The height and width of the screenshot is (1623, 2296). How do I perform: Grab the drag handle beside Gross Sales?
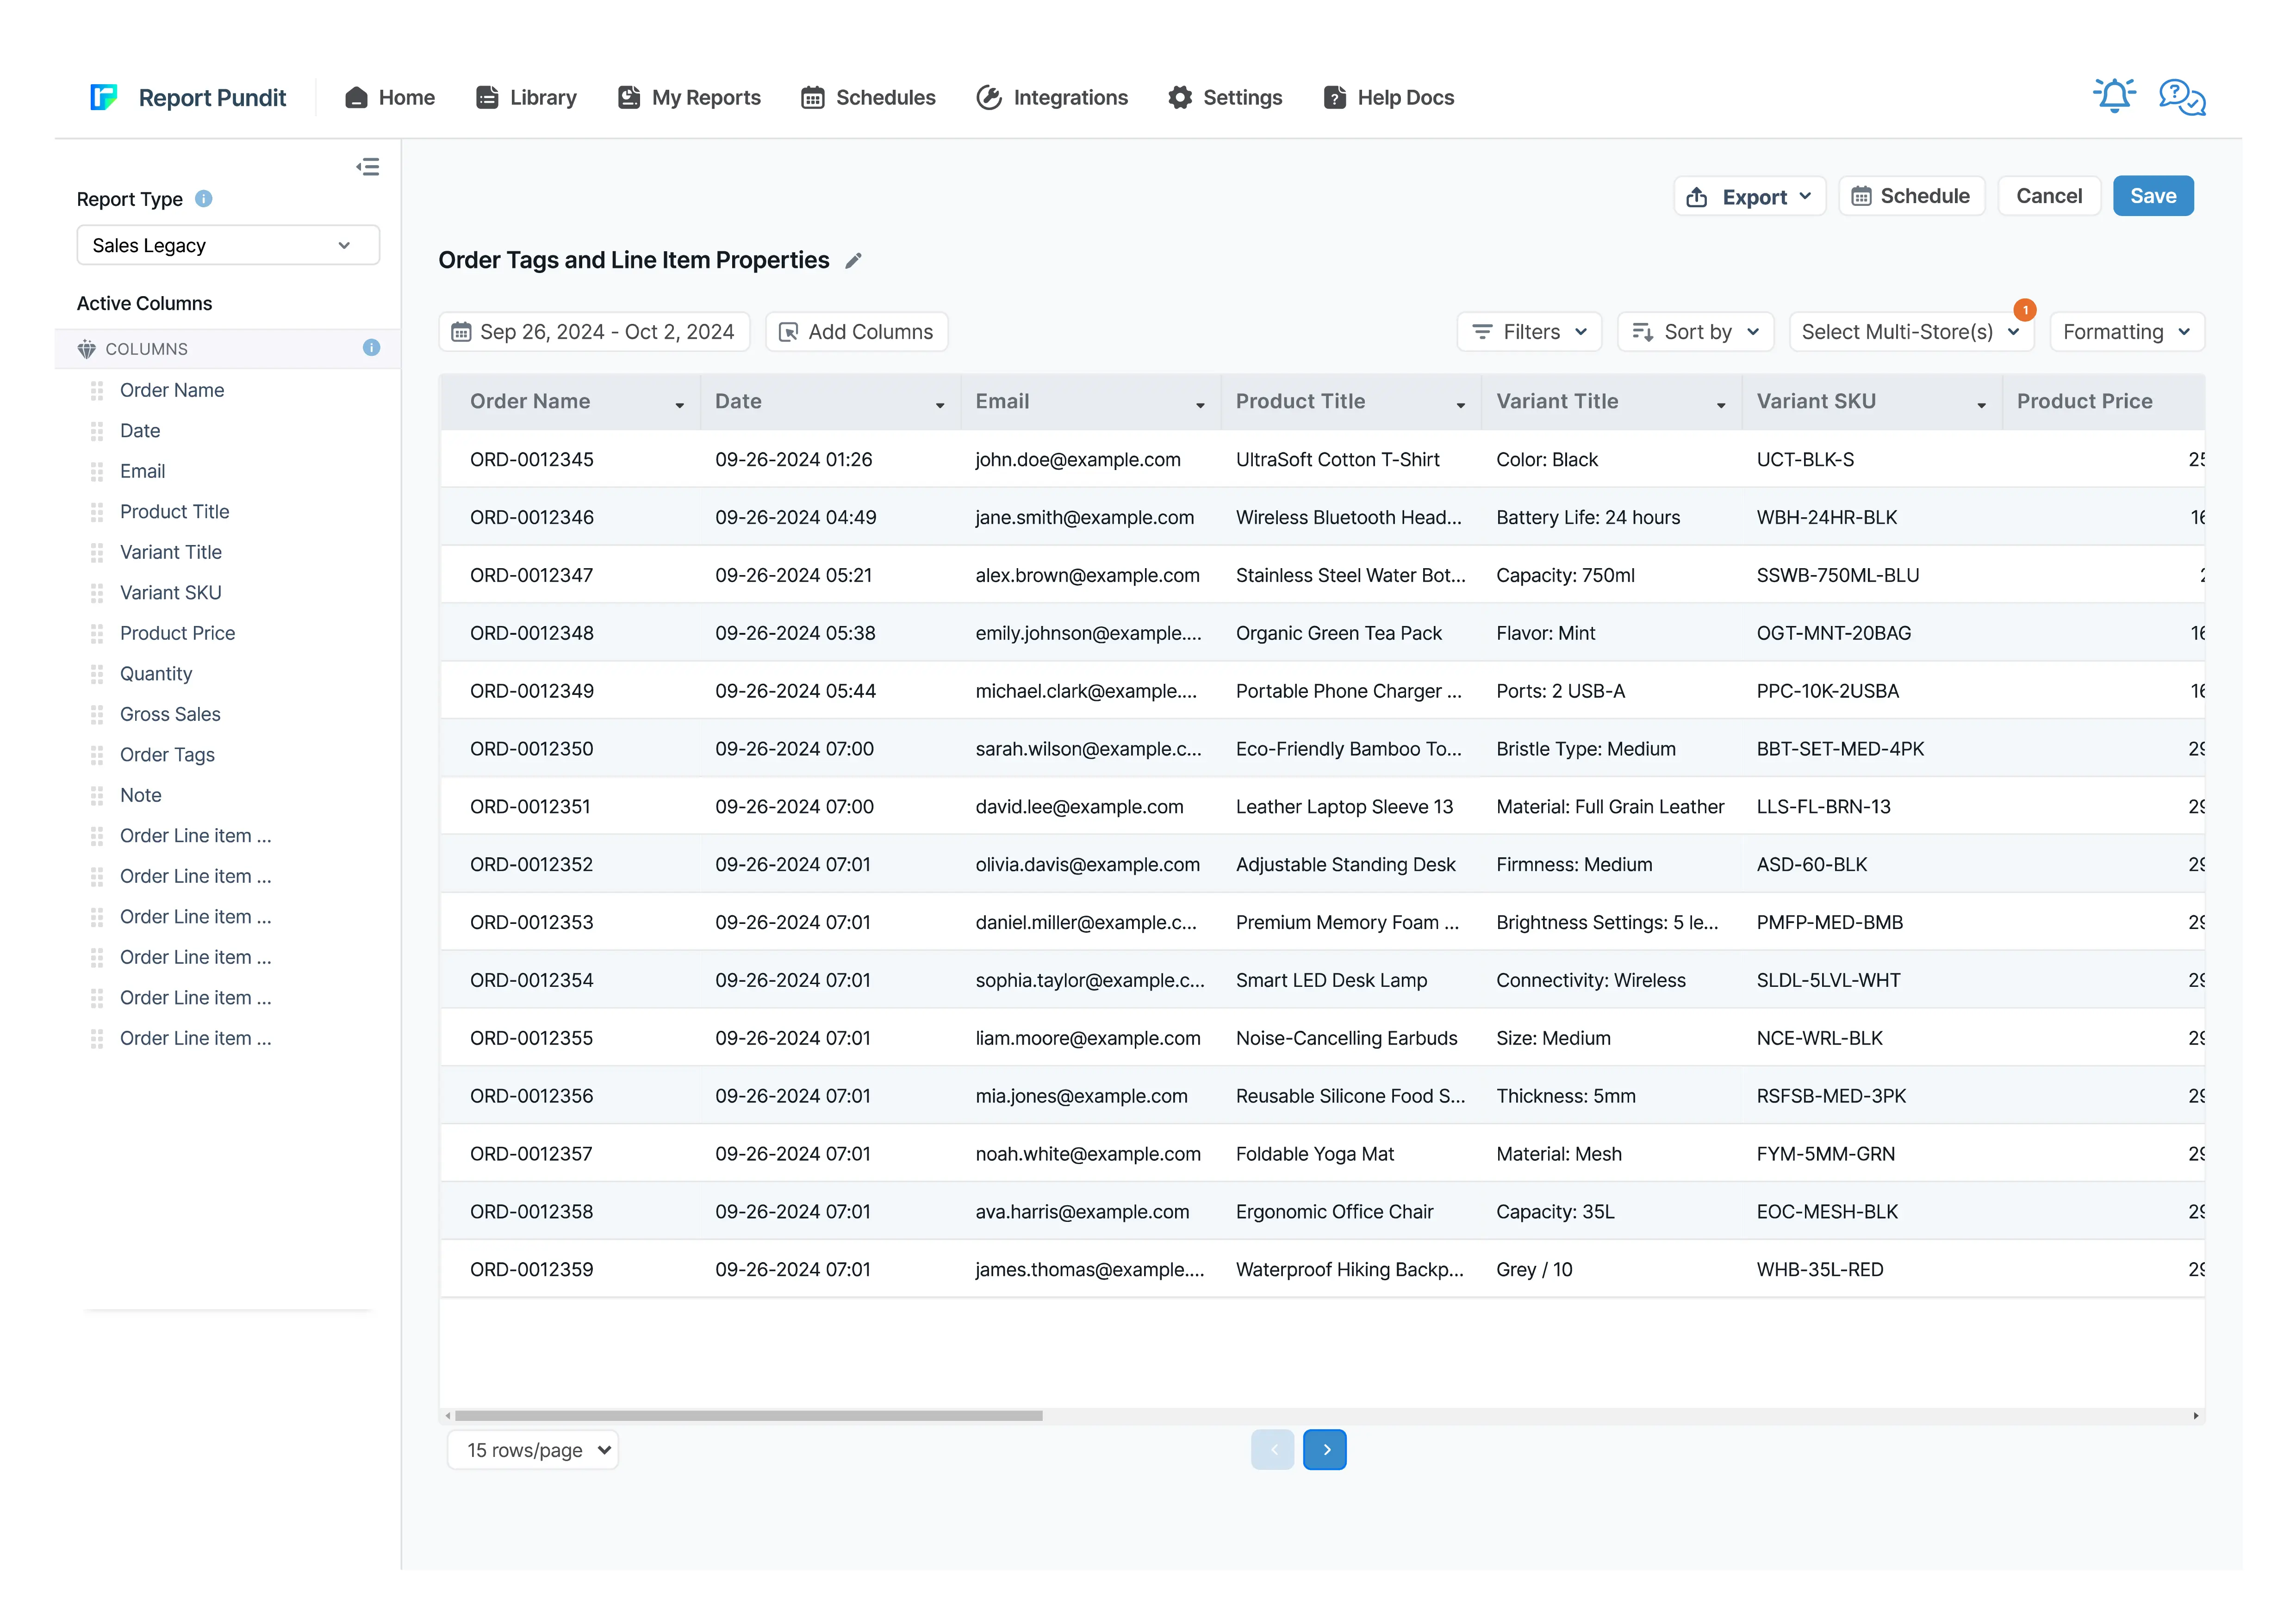(97, 714)
